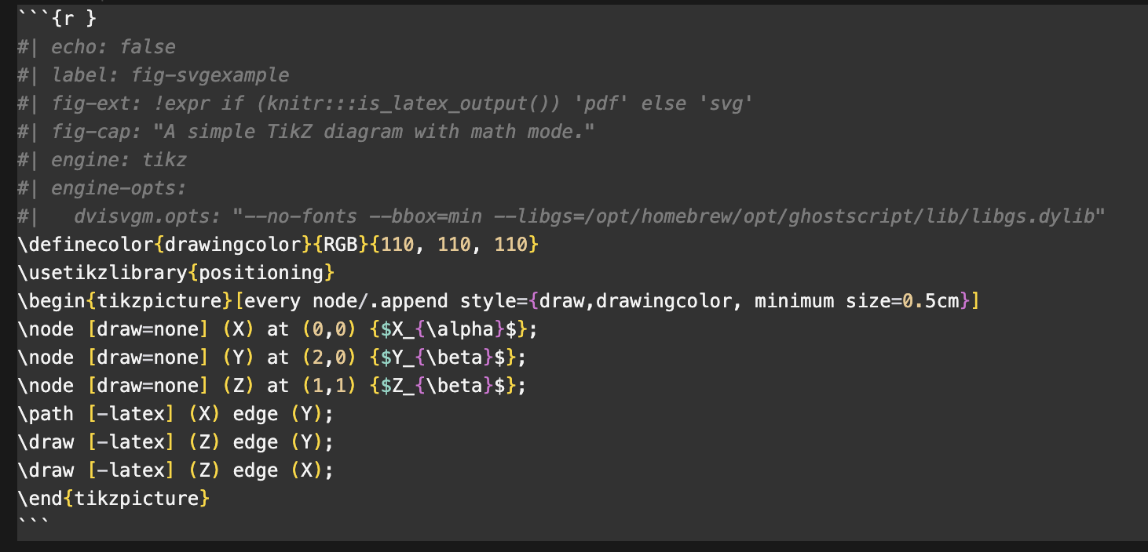Click the \path command keyword
The image size is (1148, 552).
[46, 414]
